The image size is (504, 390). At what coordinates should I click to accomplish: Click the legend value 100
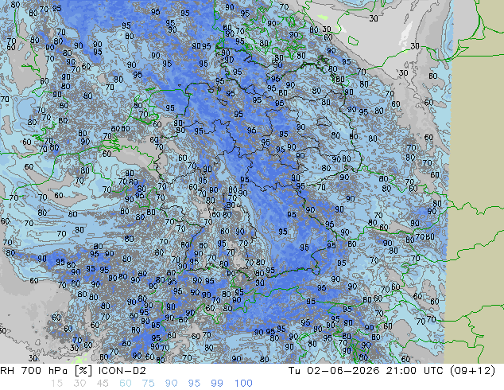[x=243, y=384]
